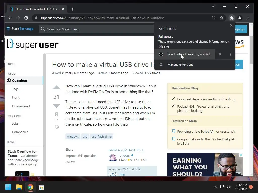
Task: Open Tags in the sidebar
Action: click(15, 89)
